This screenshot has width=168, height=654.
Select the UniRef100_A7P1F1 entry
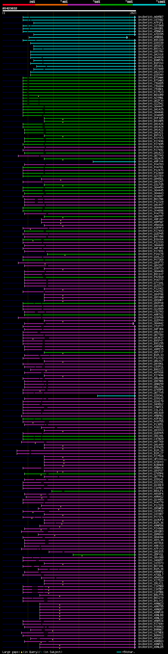point(151,23)
